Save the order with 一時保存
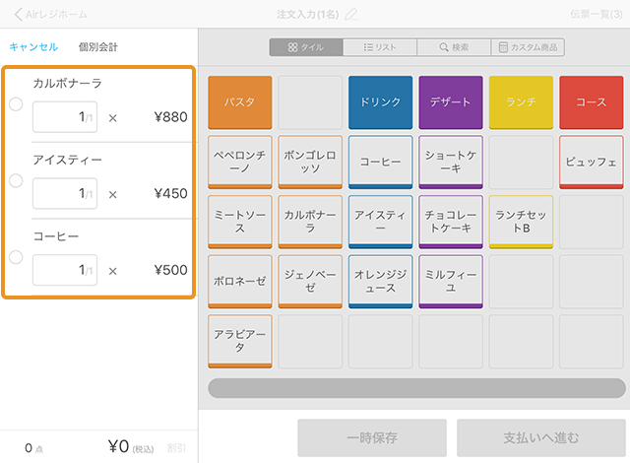The image size is (630, 463). point(372,437)
